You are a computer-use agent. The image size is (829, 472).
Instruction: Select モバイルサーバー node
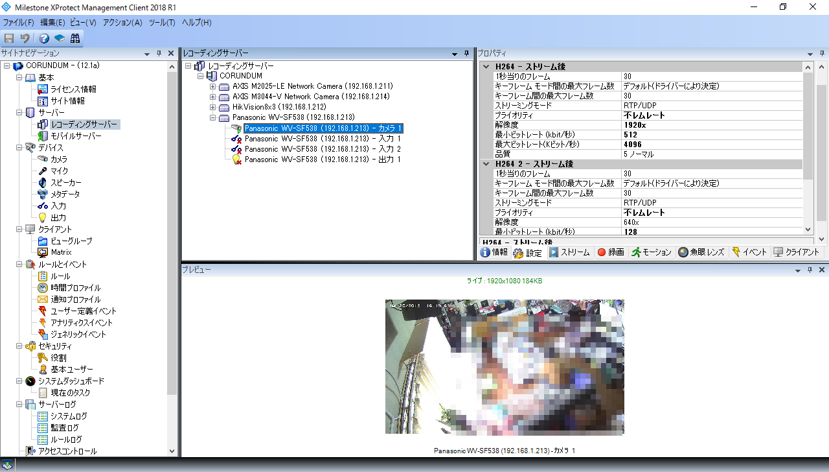tap(76, 136)
